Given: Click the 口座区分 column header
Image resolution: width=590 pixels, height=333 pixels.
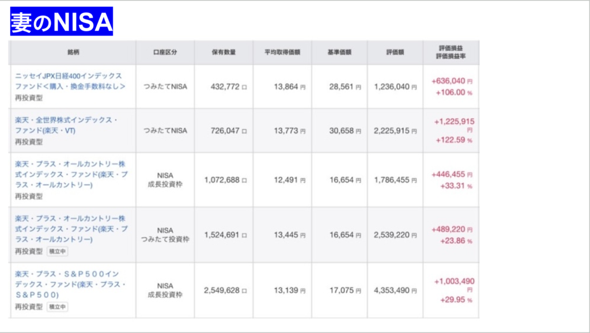Looking at the screenshot, I should point(165,52).
